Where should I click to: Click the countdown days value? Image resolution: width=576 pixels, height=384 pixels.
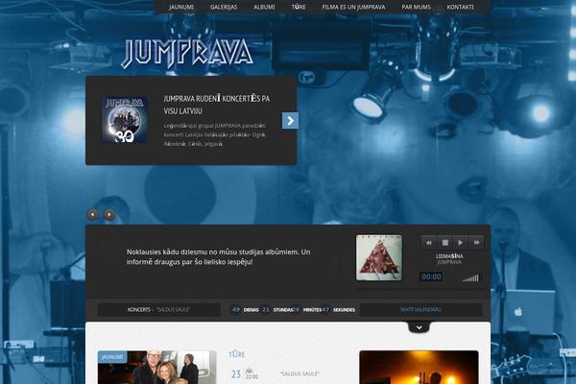point(236,310)
